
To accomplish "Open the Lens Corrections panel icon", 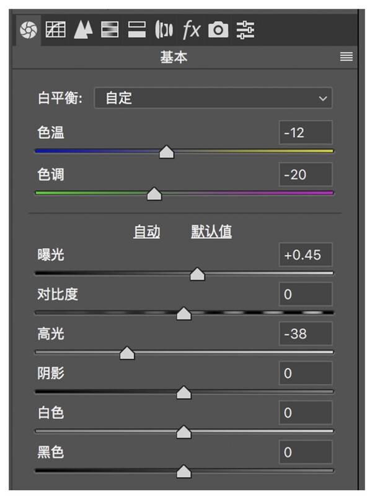I will click(164, 29).
